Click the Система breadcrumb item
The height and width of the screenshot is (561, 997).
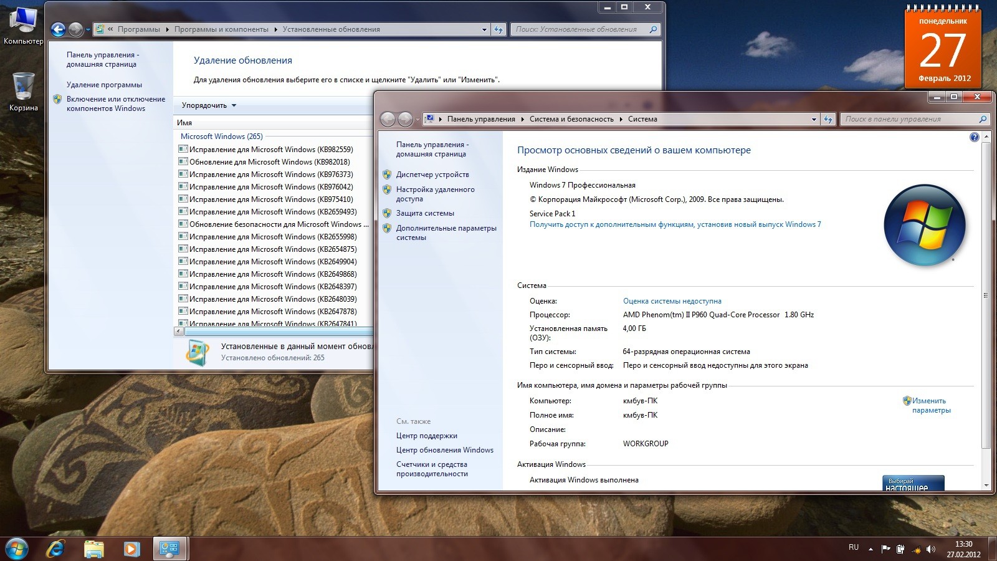coord(642,119)
